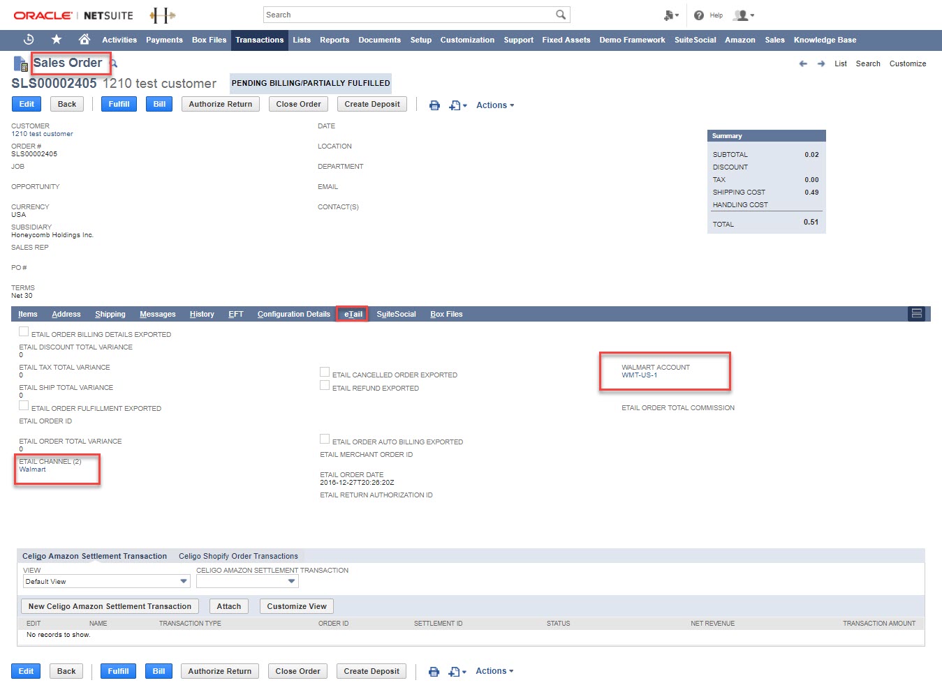Click the List link near Customize
This screenshot has height=692, width=942.
click(x=841, y=63)
